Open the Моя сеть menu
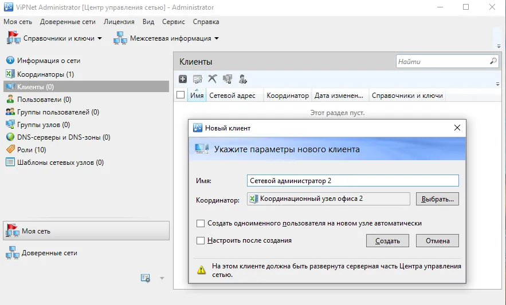 18,22
